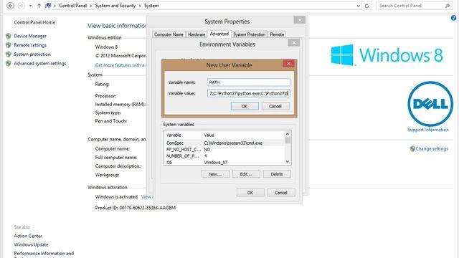Click the Forward navigation arrow
This screenshot has width=459, height=258.
[x=21, y=6]
